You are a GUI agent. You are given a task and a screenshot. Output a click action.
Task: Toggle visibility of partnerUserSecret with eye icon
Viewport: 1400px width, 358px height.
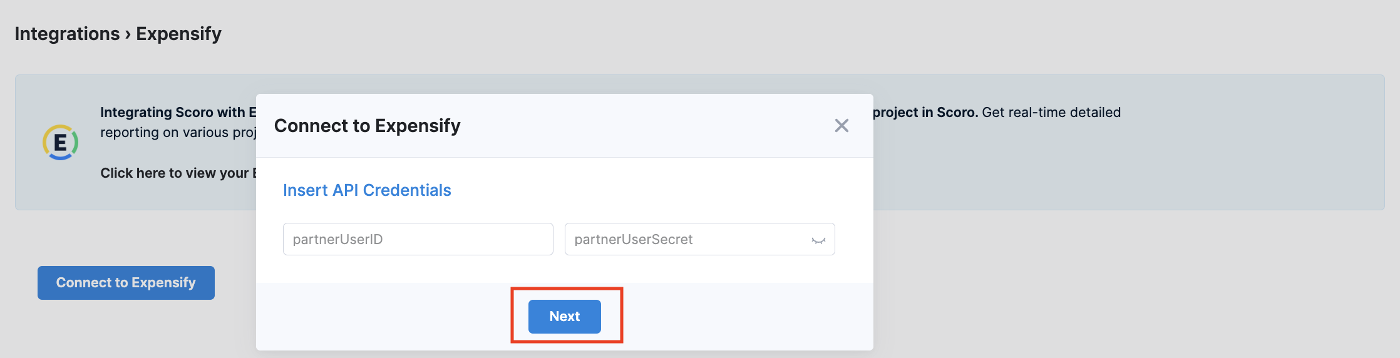point(818,240)
